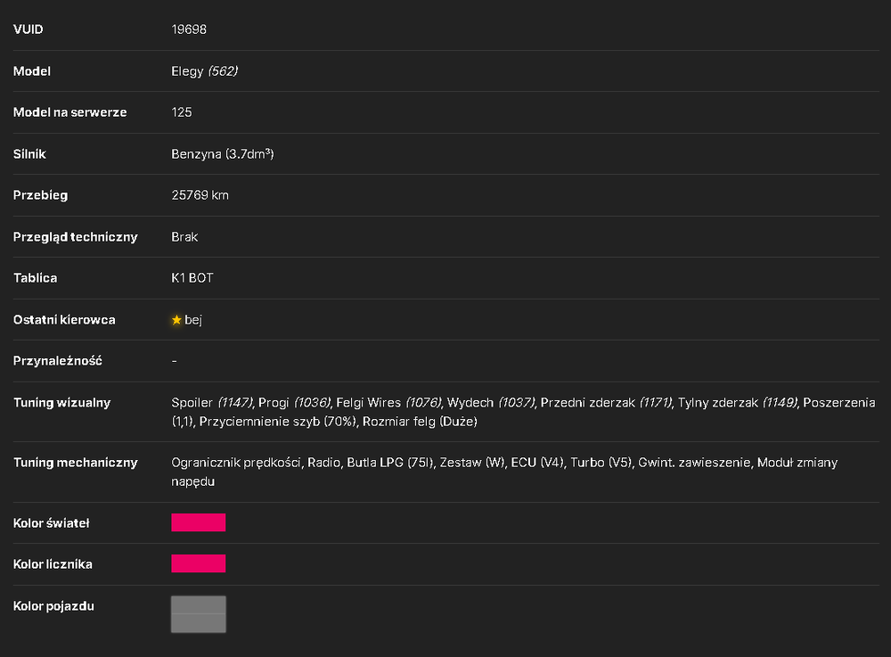
Task: Click the Kolor świateł pink swatch
Action: point(199,522)
